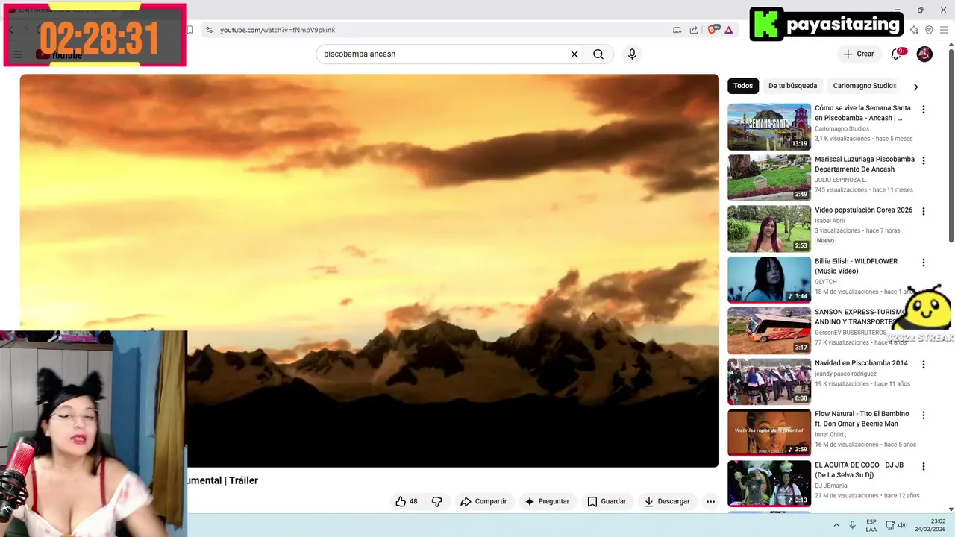Image resolution: width=955 pixels, height=537 pixels.
Task: Save video with Guardar
Action: (x=607, y=501)
